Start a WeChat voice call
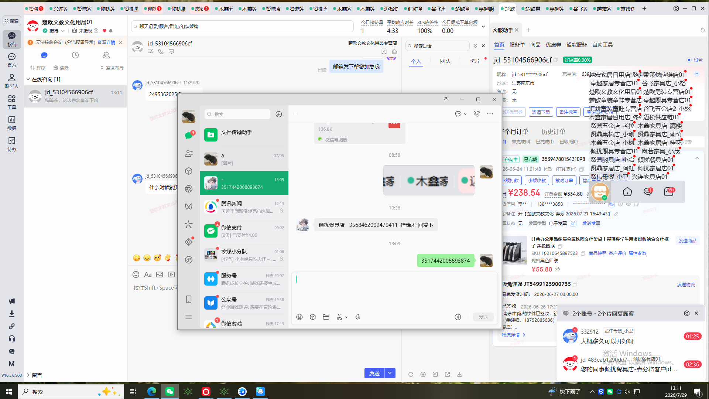709x399 pixels. 477,114
